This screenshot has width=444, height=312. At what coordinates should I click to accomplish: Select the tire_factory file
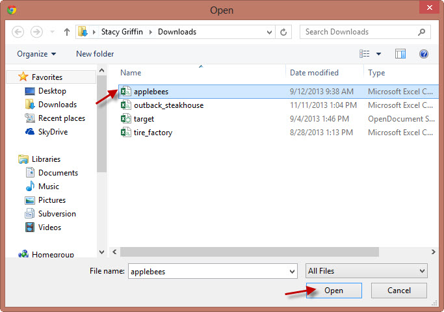click(153, 132)
